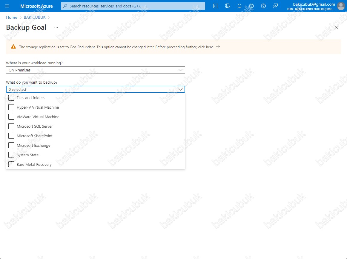347x259 pixels.
Task: Check the Bare Metal Recovery option
Action: pos(11,164)
